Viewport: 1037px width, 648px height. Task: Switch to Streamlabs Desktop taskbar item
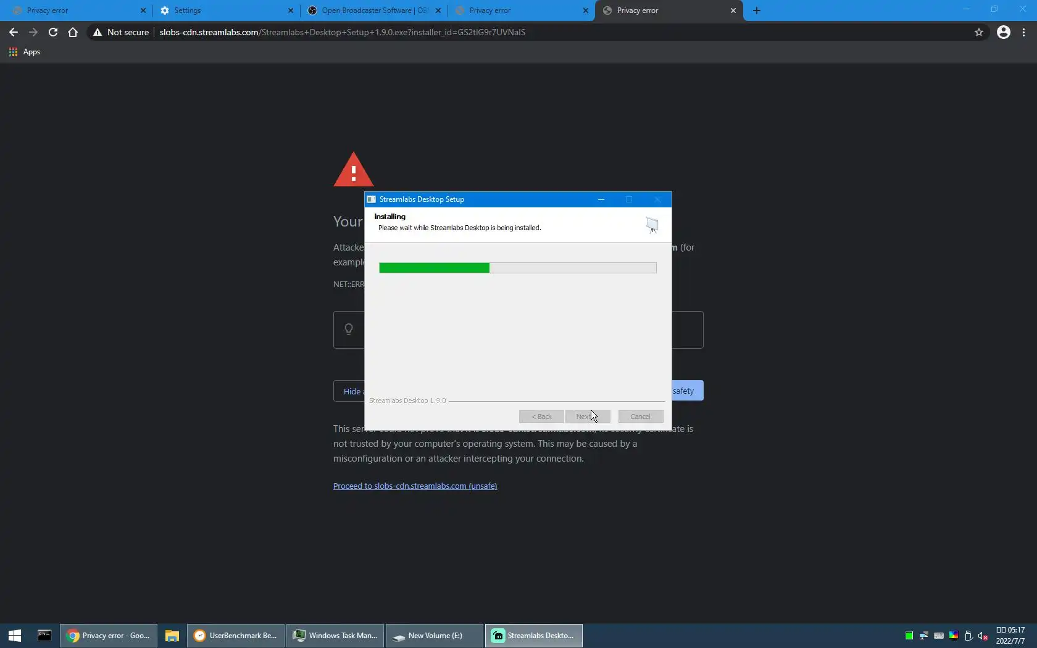[x=534, y=636]
